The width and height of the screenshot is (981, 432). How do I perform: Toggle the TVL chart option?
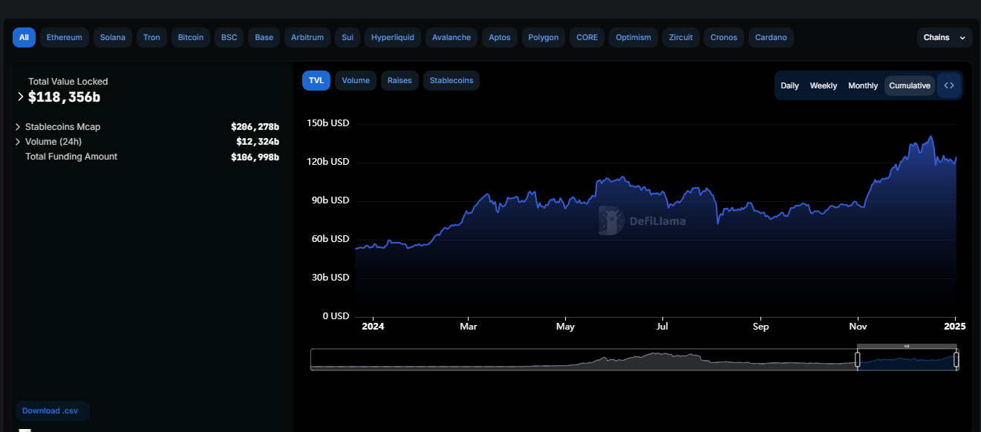point(316,80)
